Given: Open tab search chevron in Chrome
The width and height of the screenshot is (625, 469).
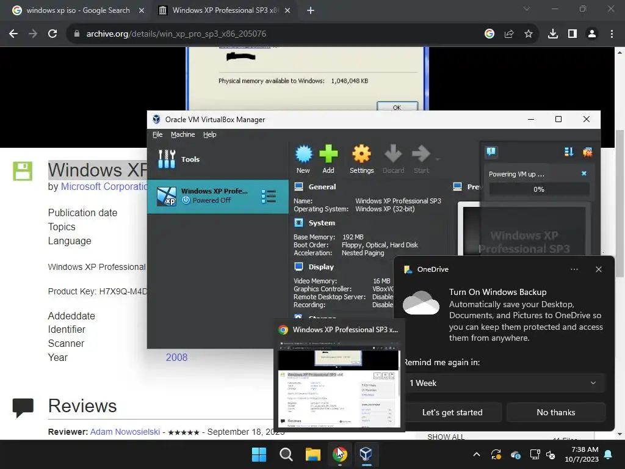Looking at the screenshot, I should click(527, 9).
